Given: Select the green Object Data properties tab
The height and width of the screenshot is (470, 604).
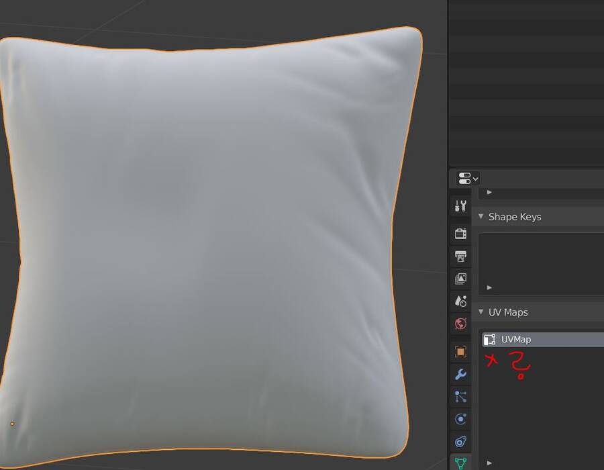Looking at the screenshot, I should click(460, 463).
